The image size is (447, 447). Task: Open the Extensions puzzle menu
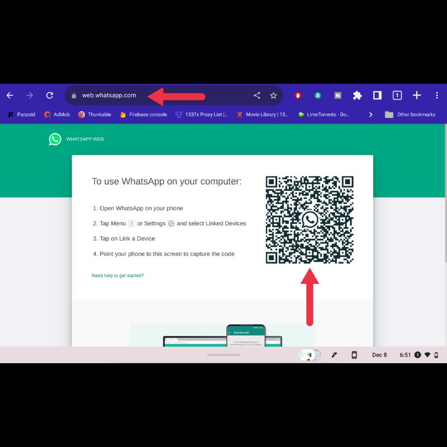[357, 95]
